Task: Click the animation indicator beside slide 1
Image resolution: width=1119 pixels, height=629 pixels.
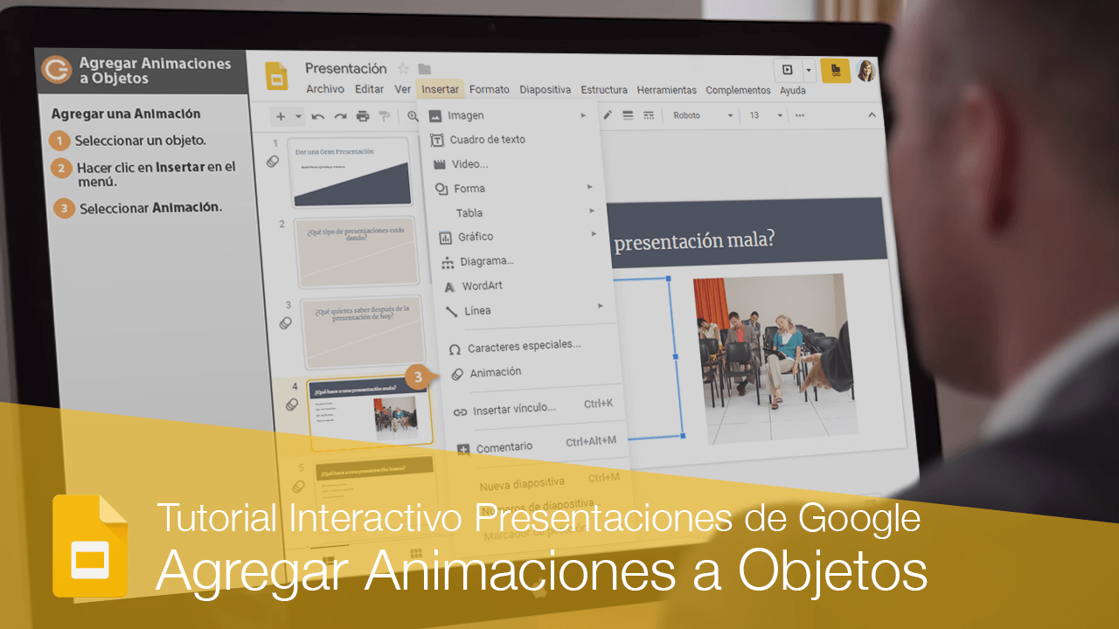Action: 273,162
